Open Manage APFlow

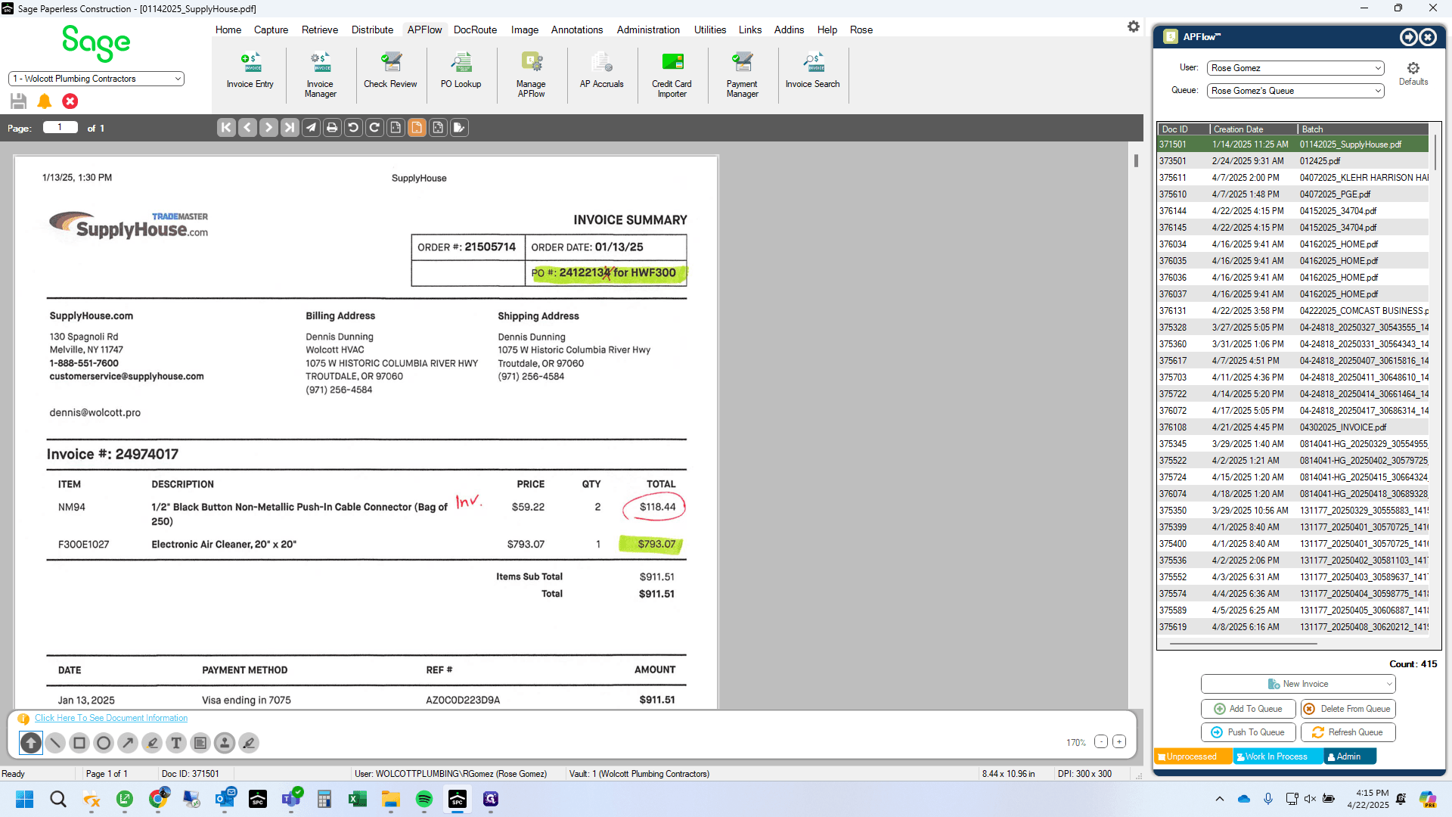pyautogui.click(x=531, y=76)
